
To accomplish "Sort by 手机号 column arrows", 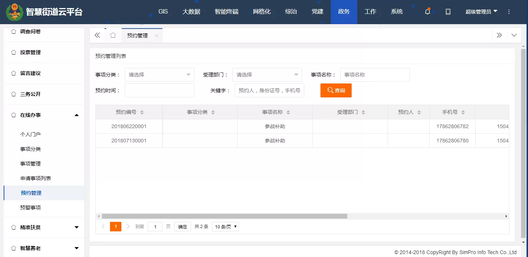I will click(463, 112).
